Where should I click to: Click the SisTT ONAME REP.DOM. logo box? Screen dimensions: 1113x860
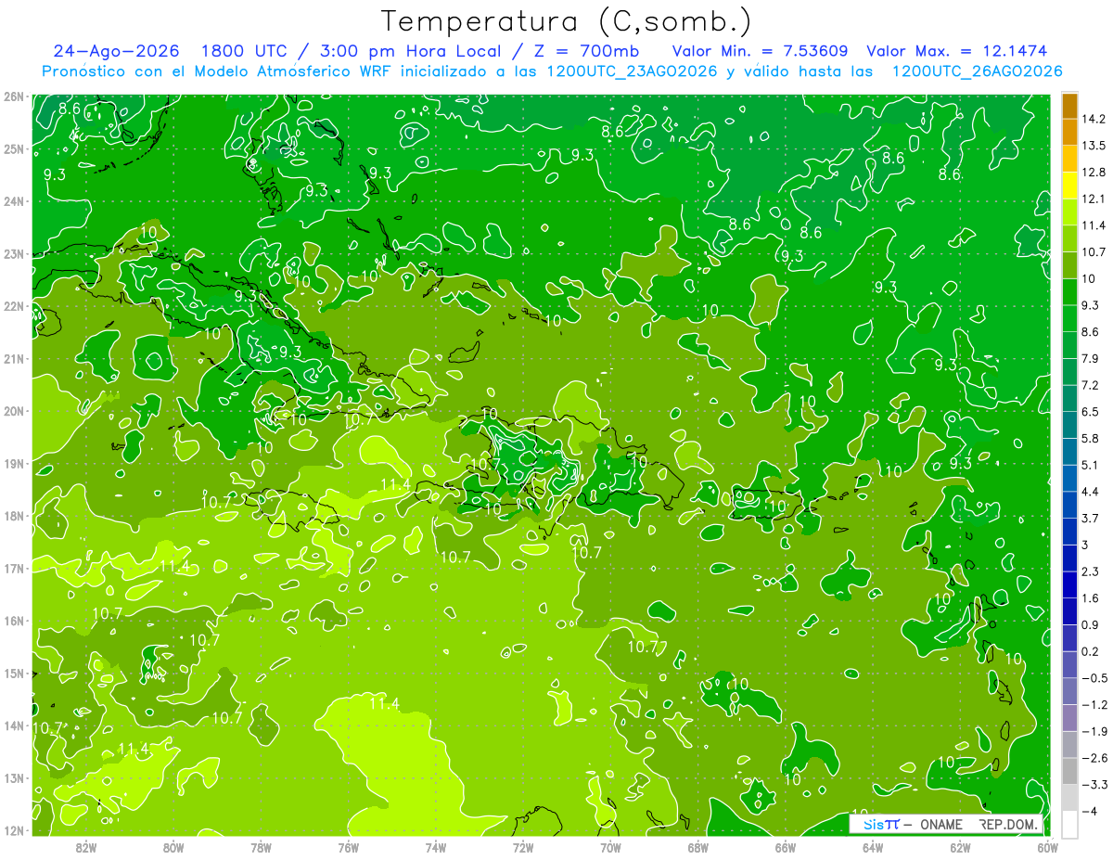[946, 824]
